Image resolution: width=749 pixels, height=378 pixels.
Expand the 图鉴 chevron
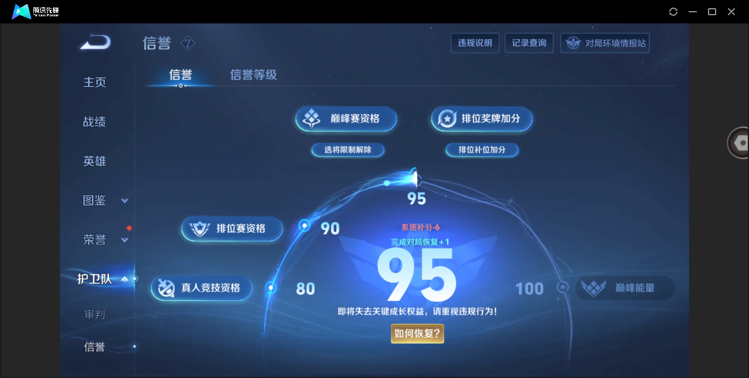tap(124, 201)
